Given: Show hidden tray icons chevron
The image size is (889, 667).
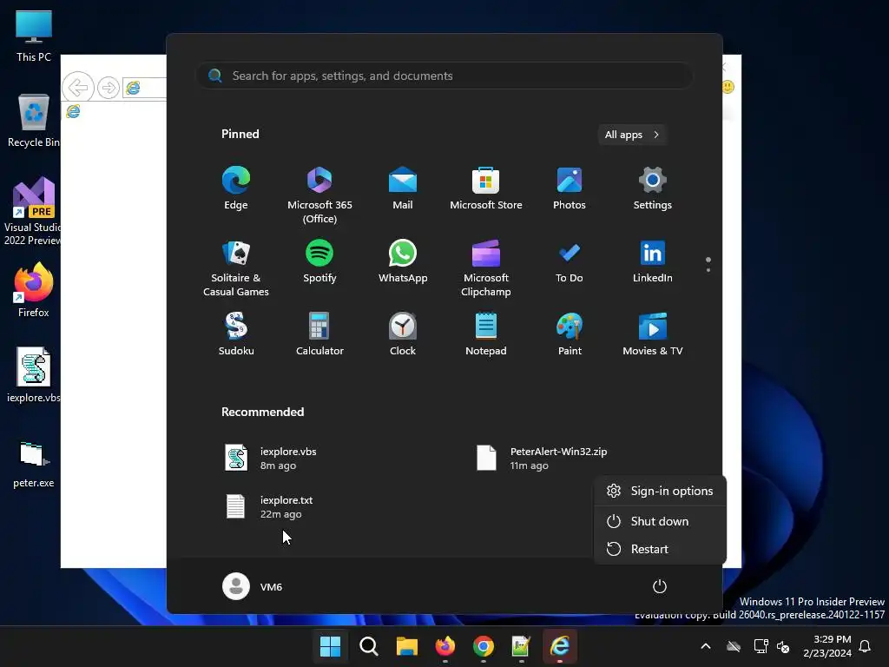Looking at the screenshot, I should pos(706,646).
